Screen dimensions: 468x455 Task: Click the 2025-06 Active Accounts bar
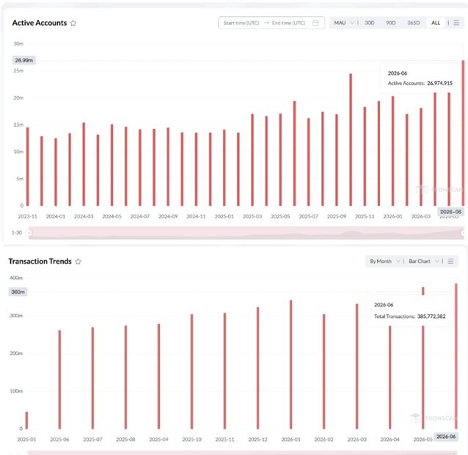pos(295,154)
